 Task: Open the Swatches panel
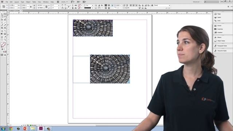click(x=218, y=29)
